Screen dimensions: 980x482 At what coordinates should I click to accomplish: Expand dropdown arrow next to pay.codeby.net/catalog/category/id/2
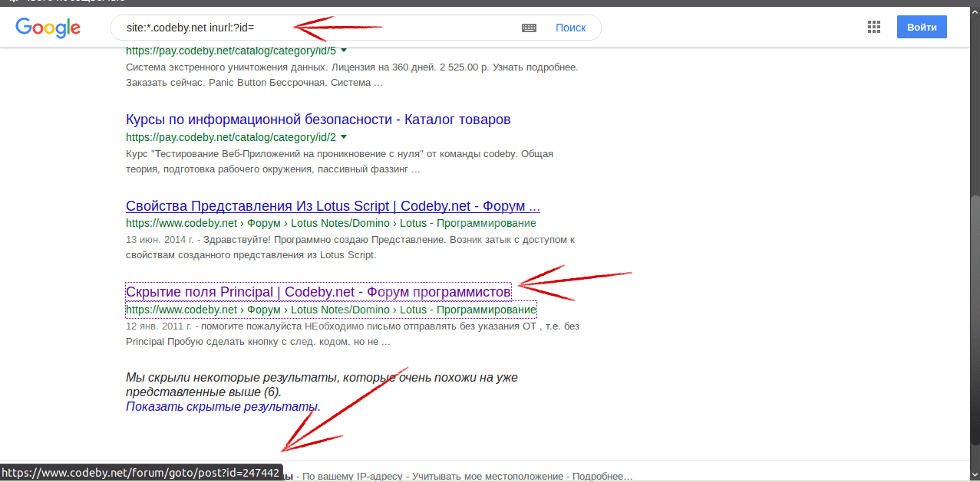pos(343,137)
